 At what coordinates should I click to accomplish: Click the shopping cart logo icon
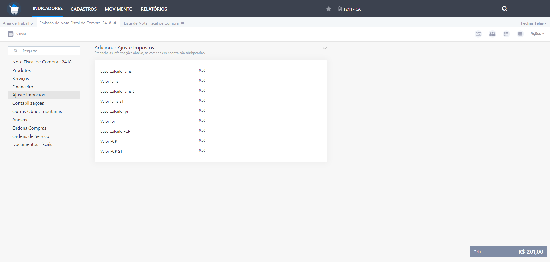[14, 9]
